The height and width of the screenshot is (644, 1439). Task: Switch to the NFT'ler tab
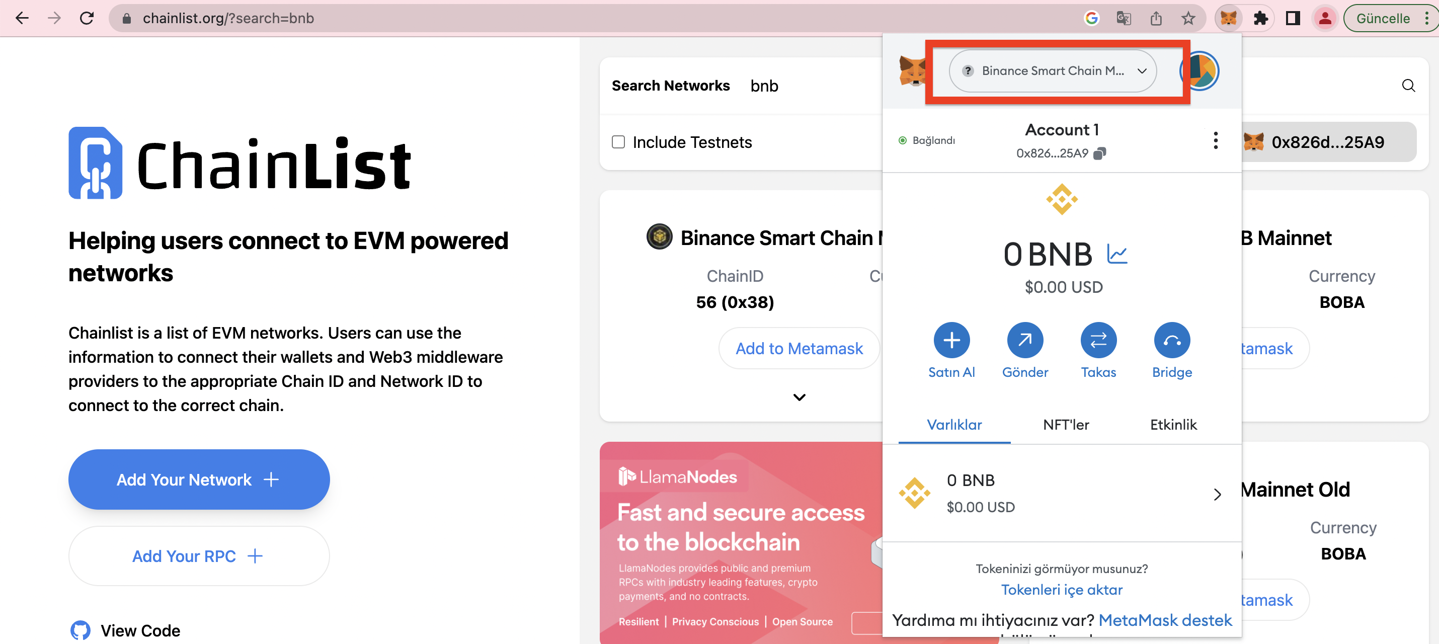tap(1066, 425)
